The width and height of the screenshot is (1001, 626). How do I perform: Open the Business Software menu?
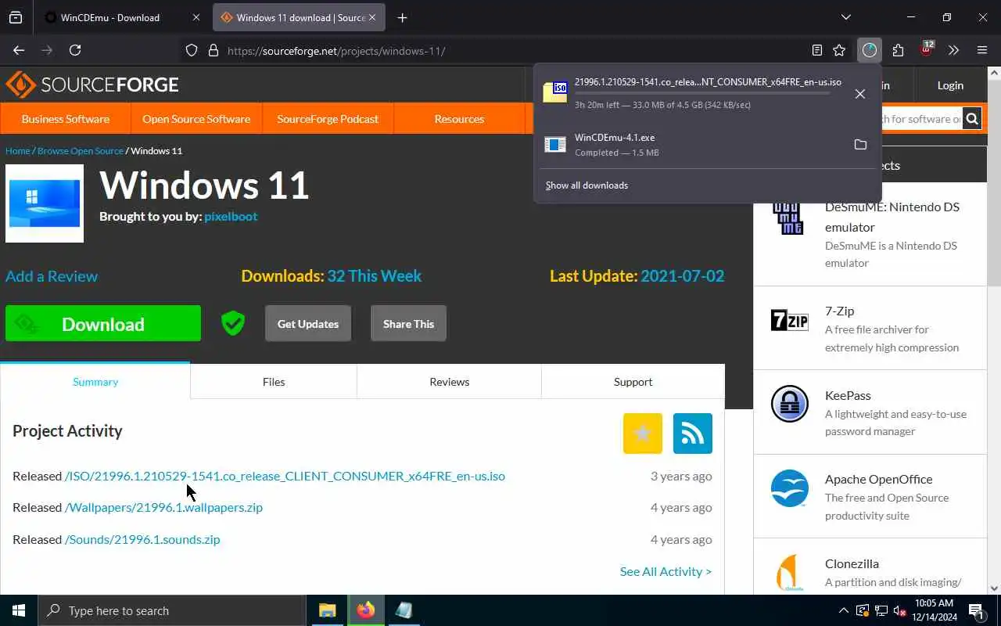[x=66, y=119]
